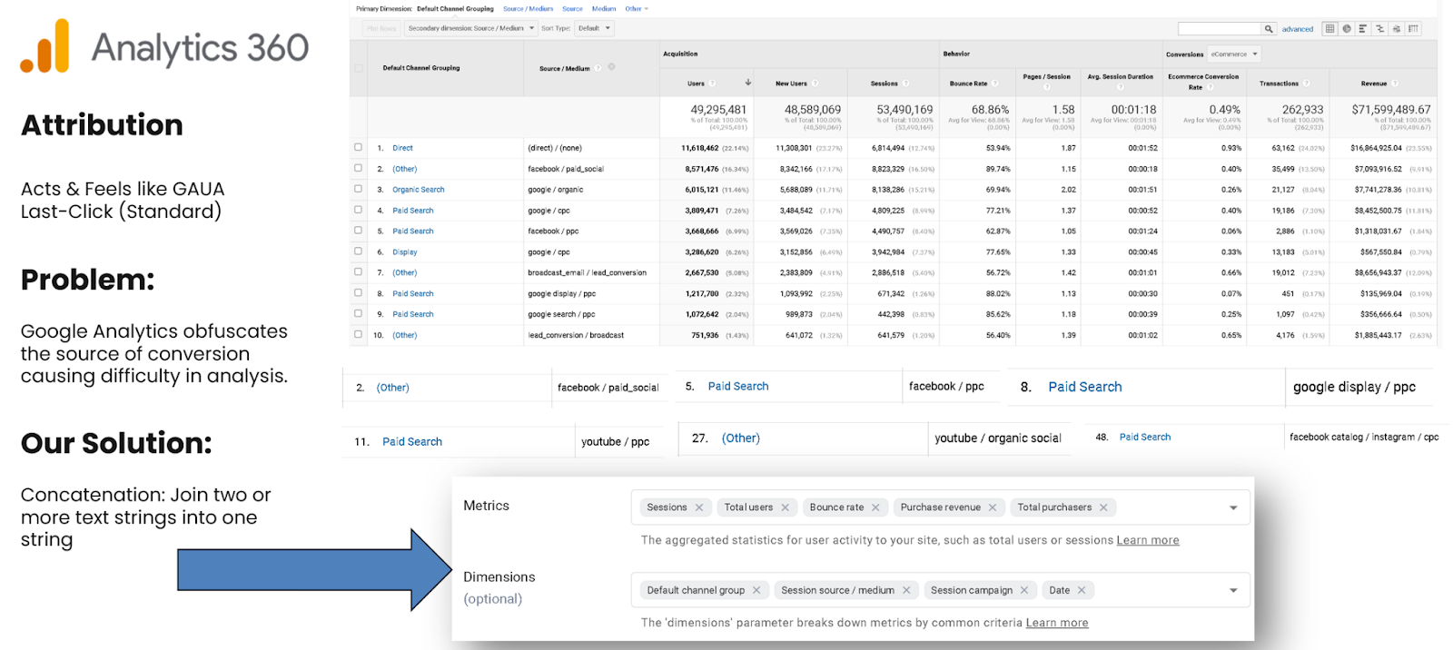Remove the Source / Medium secondary dimension column
The width and height of the screenshot is (1453, 650).
[x=612, y=67]
